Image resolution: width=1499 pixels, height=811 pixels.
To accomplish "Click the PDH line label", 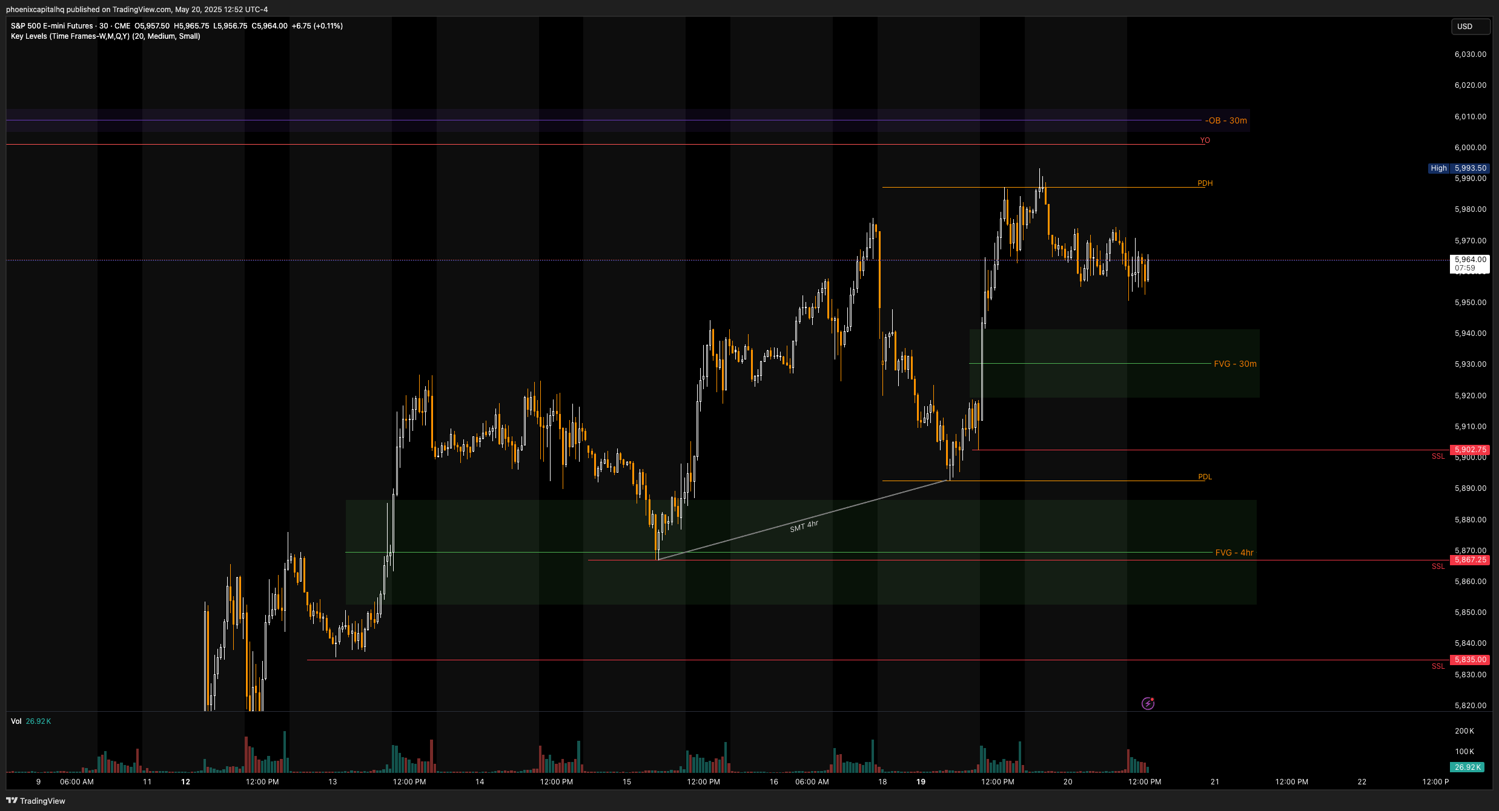I will 1205,183.
